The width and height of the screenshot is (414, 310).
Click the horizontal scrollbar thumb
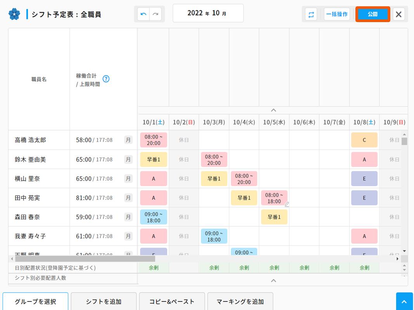[85, 258]
